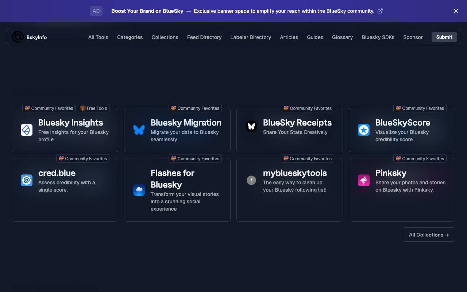Screen dimensions: 467x292
Task: Click 'Free insights for your Bluesky profile' text
Action: pyautogui.click(x=73, y=136)
